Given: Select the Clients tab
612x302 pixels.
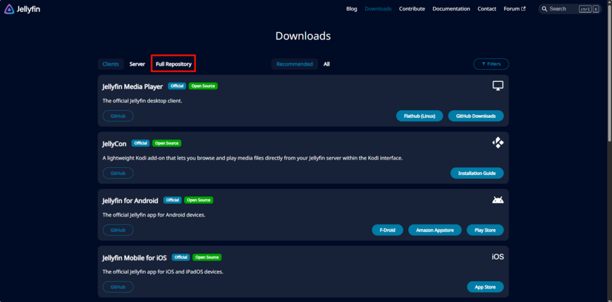Looking at the screenshot, I should click(x=111, y=64).
